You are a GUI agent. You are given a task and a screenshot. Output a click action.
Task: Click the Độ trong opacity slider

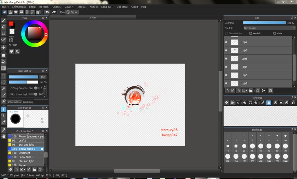click(x=264, y=23)
